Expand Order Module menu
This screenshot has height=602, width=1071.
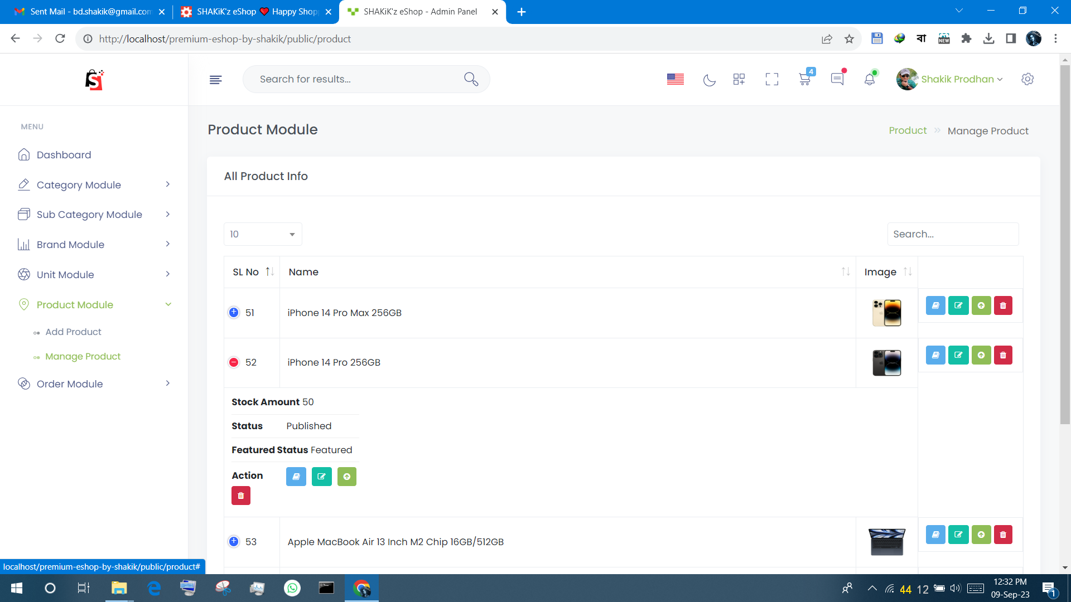94,384
